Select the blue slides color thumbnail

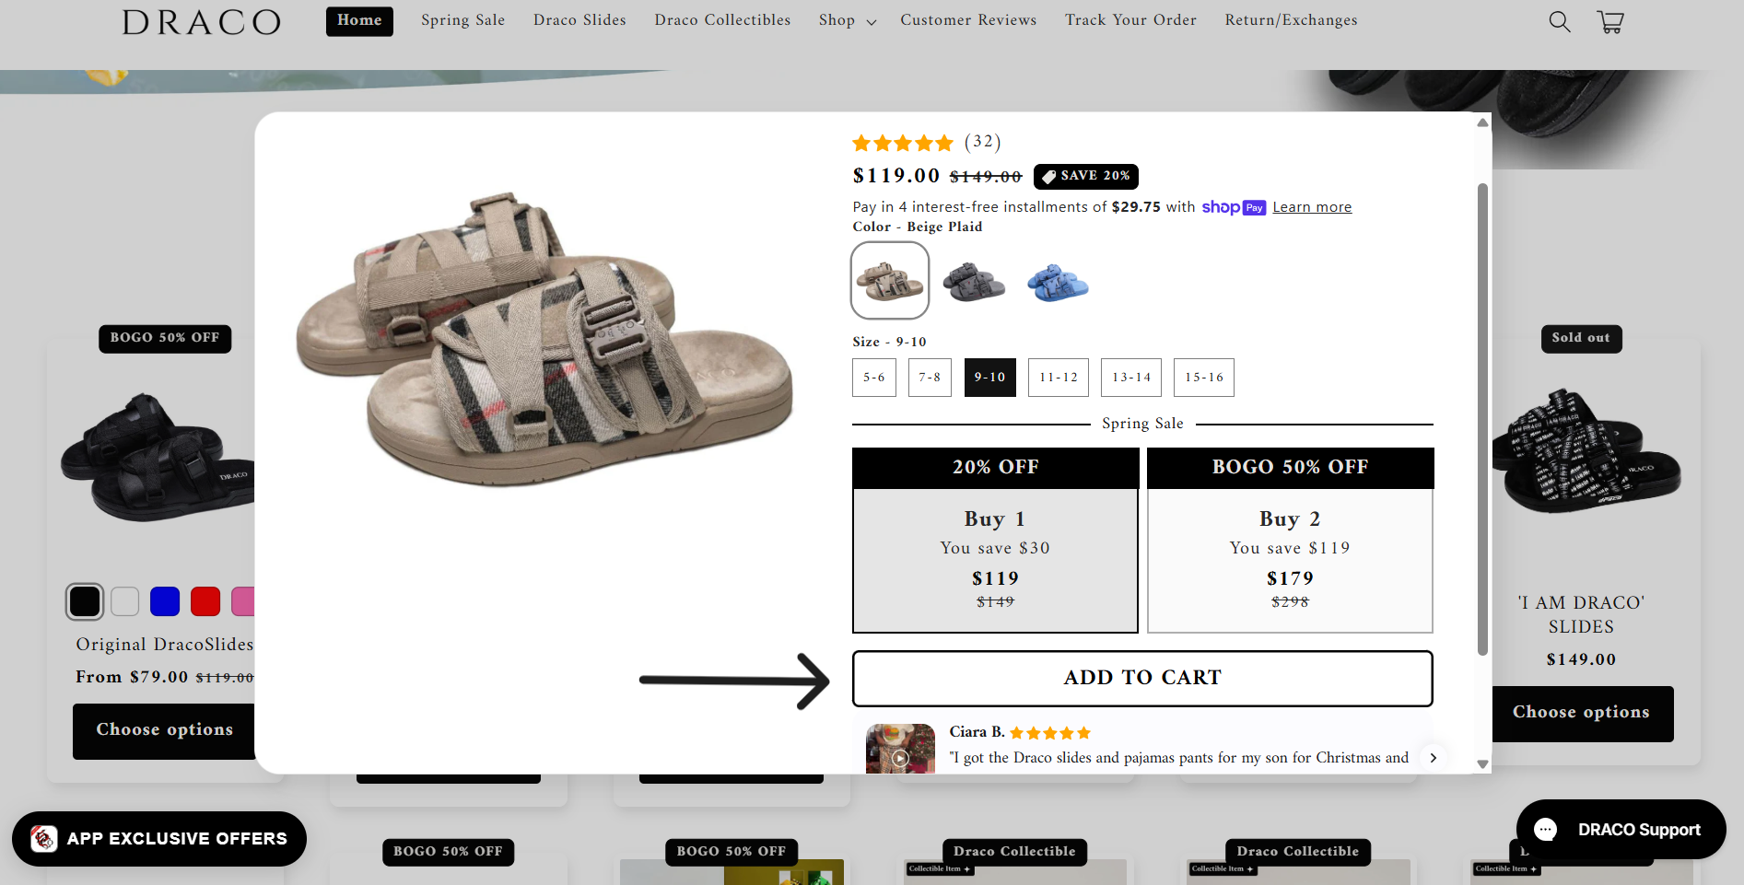(x=1058, y=282)
